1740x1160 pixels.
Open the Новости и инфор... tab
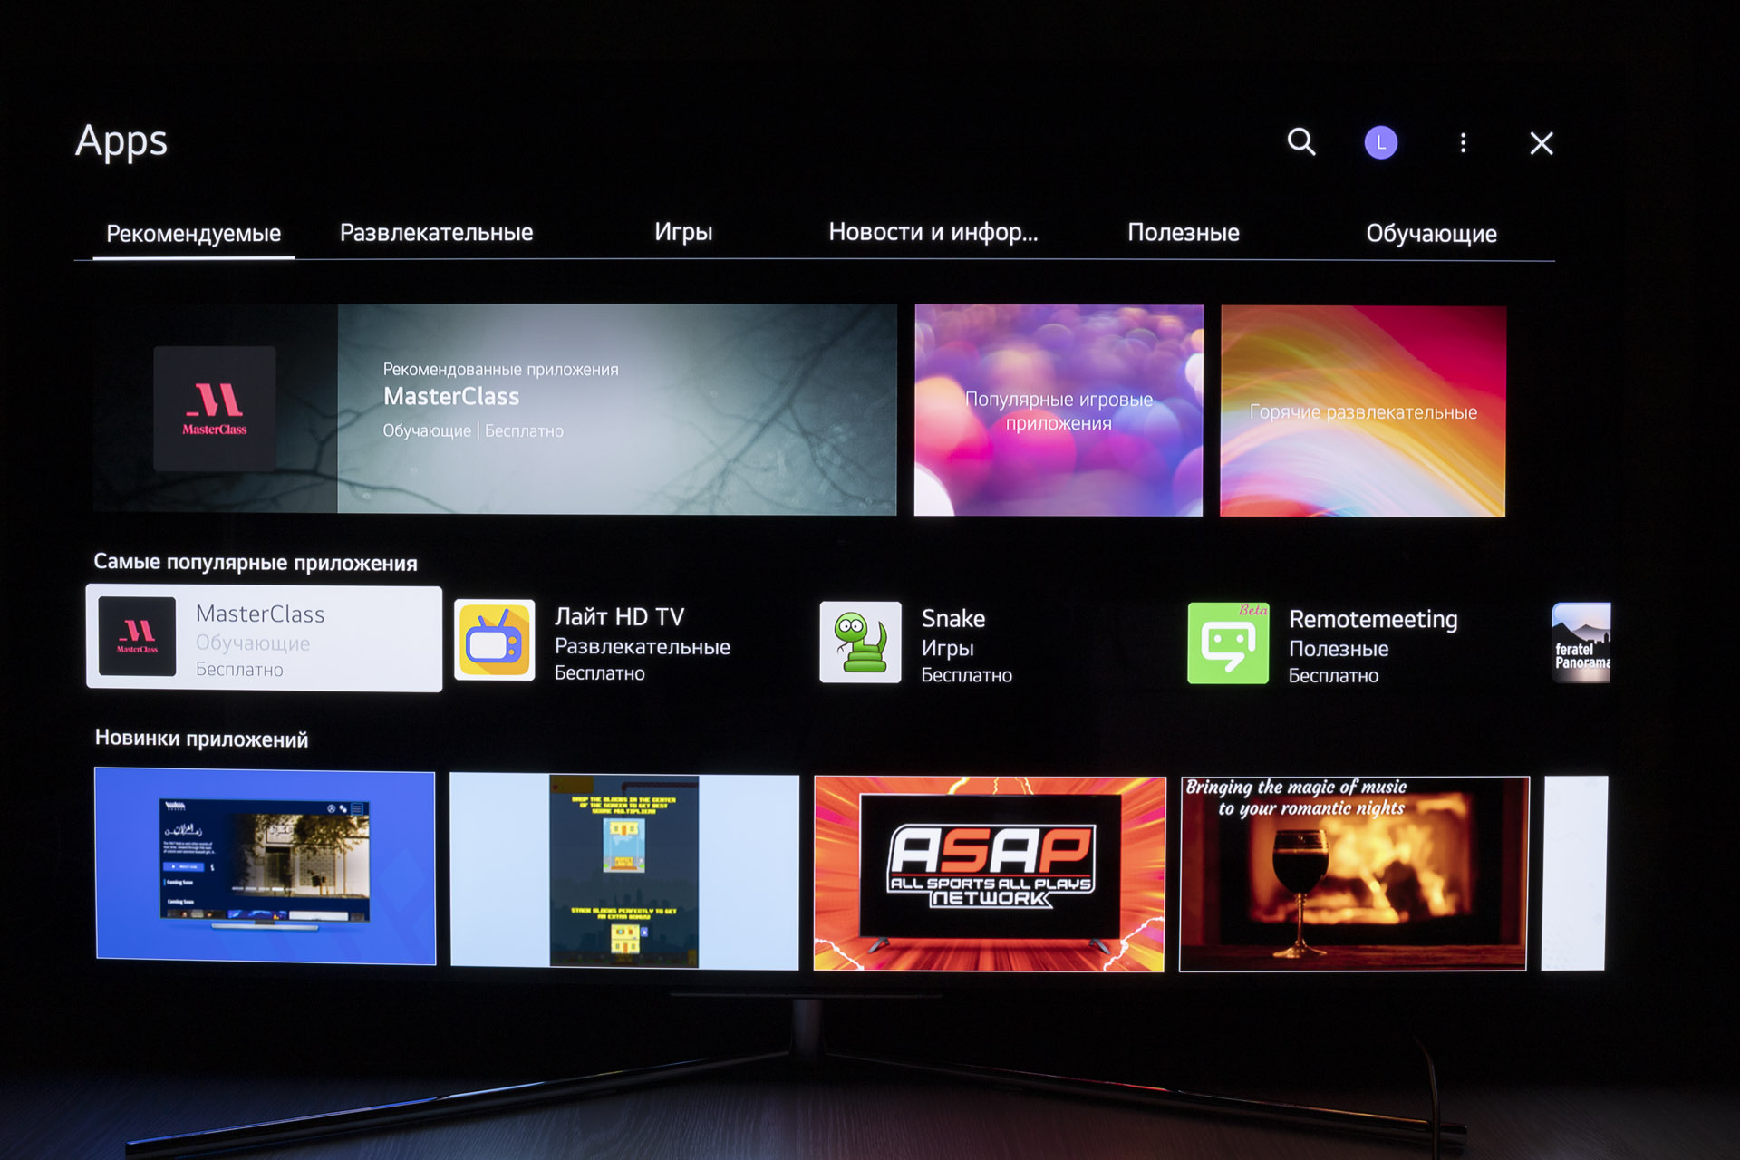point(933,233)
